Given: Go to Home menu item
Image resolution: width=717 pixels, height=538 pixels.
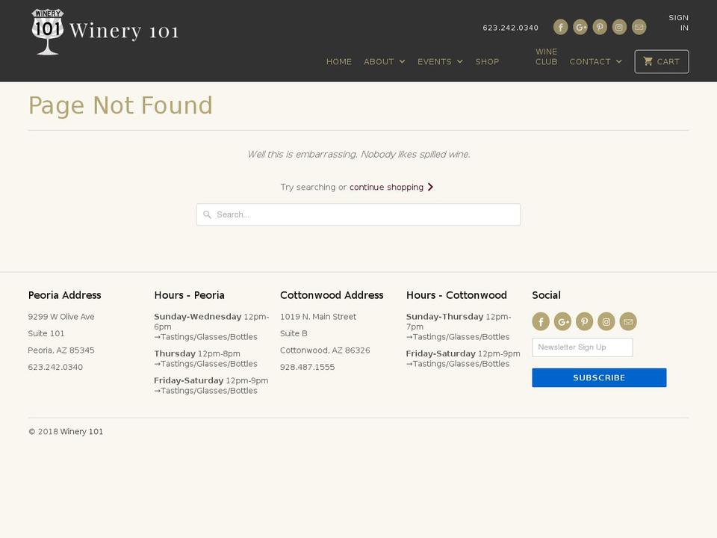Looking at the screenshot, I should point(339,62).
